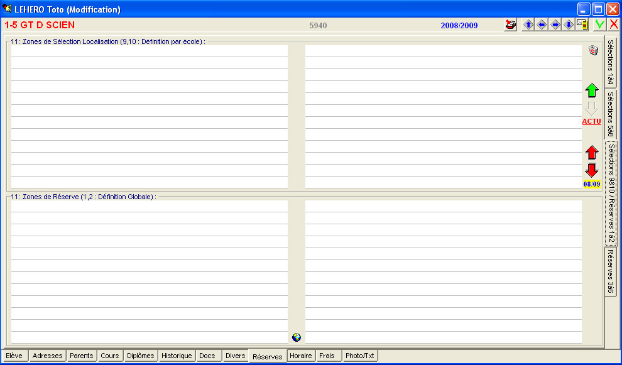Click the red down arrow above 08/09
622x365 pixels.
click(x=592, y=170)
